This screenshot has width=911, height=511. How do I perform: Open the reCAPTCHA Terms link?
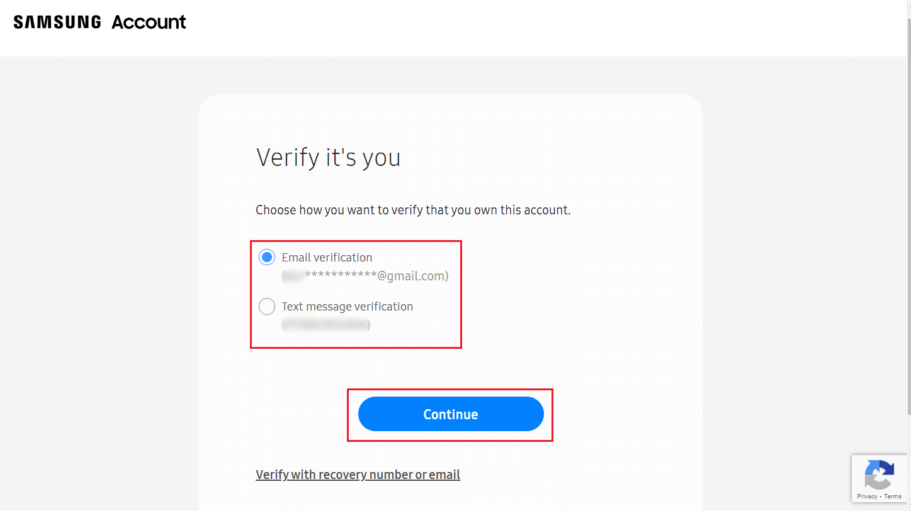pyautogui.click(x=893, y=495)
